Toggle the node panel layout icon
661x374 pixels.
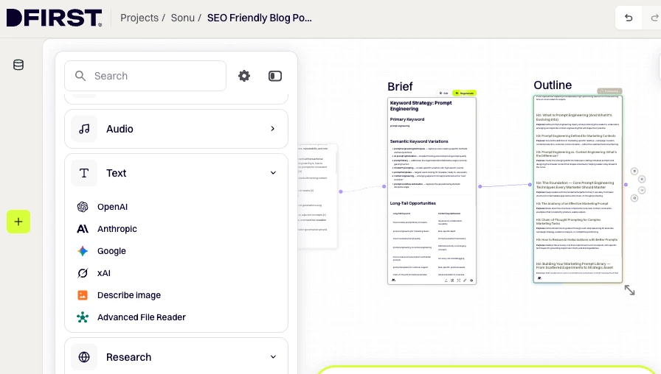pyautogui.click(x=275, y=76)
